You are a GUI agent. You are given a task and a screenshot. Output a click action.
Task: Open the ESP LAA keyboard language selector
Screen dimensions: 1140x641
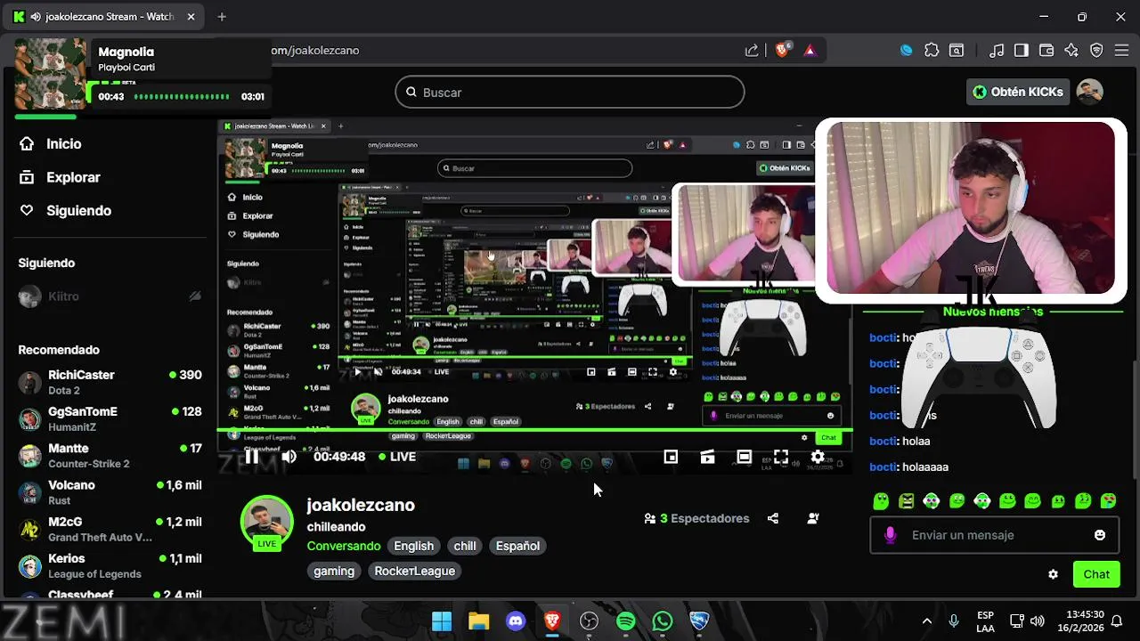tap(985, 621)
